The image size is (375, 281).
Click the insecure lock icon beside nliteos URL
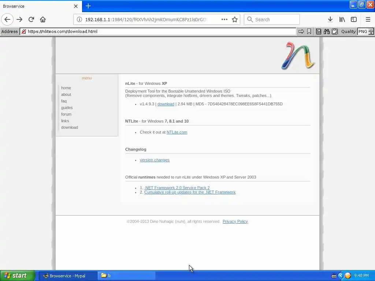[x=24, y=31]
